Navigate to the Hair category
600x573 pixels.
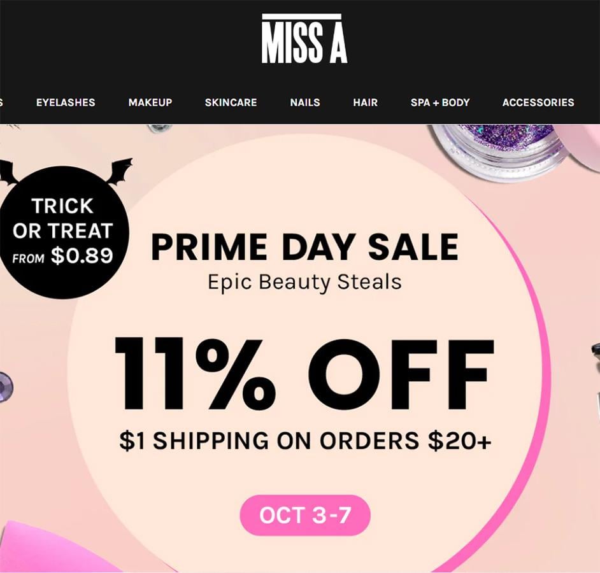click(366, 103)
